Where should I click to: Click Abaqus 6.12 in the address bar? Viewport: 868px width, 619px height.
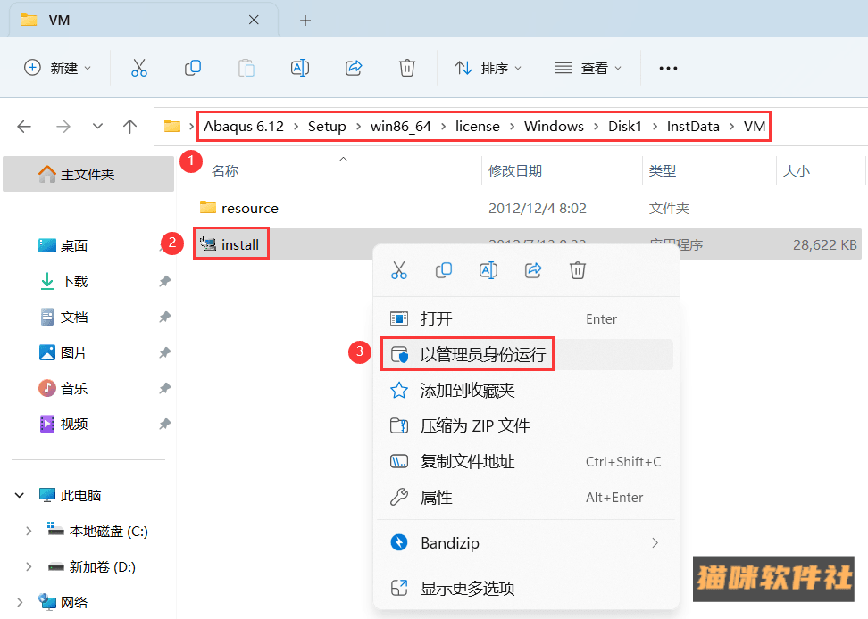click(244, 127)
